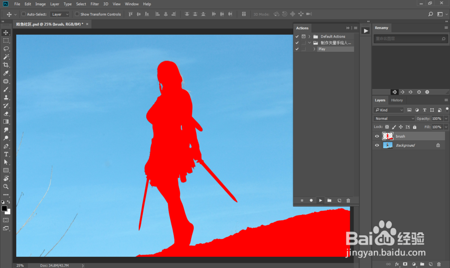The width and height of the screenshot is (450, 268).
Task: Add a layer mask icon
Action: (x=405, y=264)
